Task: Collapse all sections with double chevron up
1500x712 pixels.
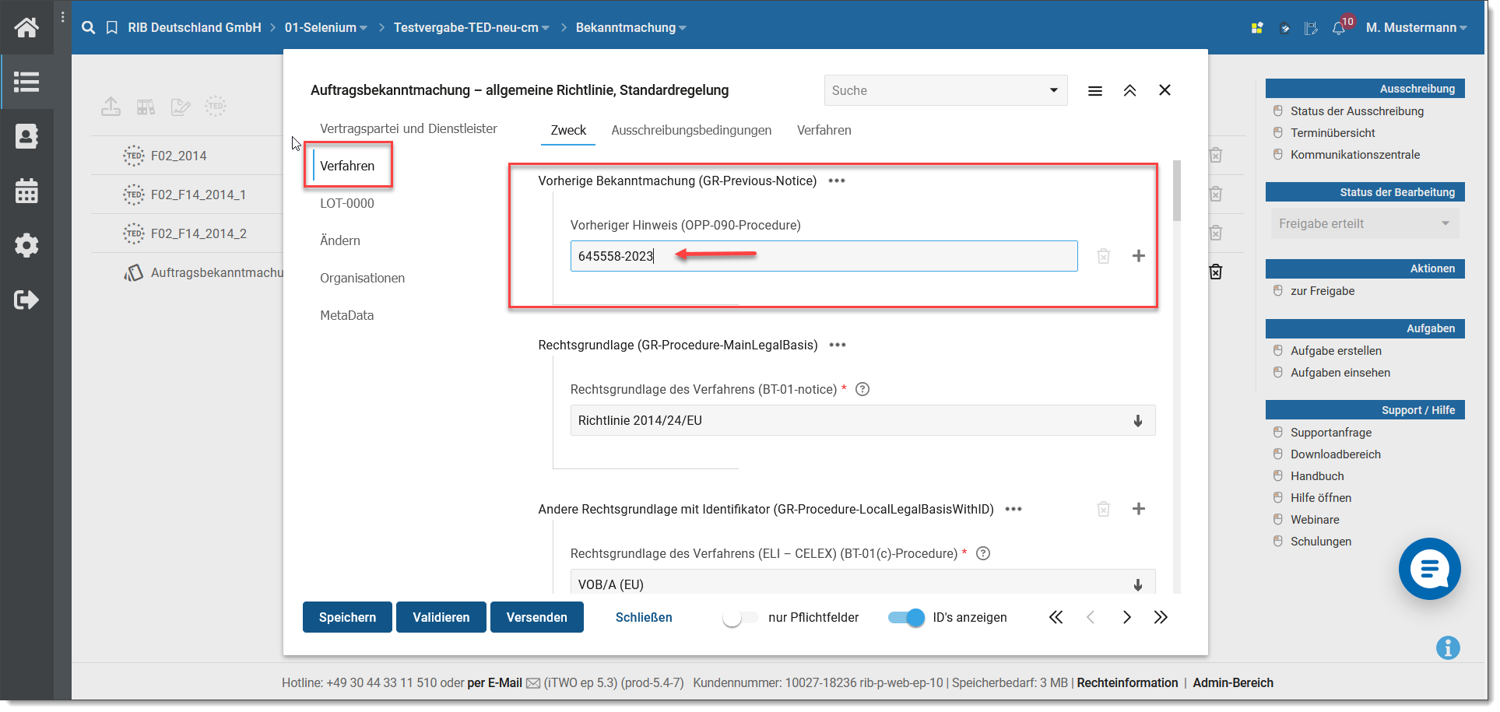Action: pos(1130,91)
